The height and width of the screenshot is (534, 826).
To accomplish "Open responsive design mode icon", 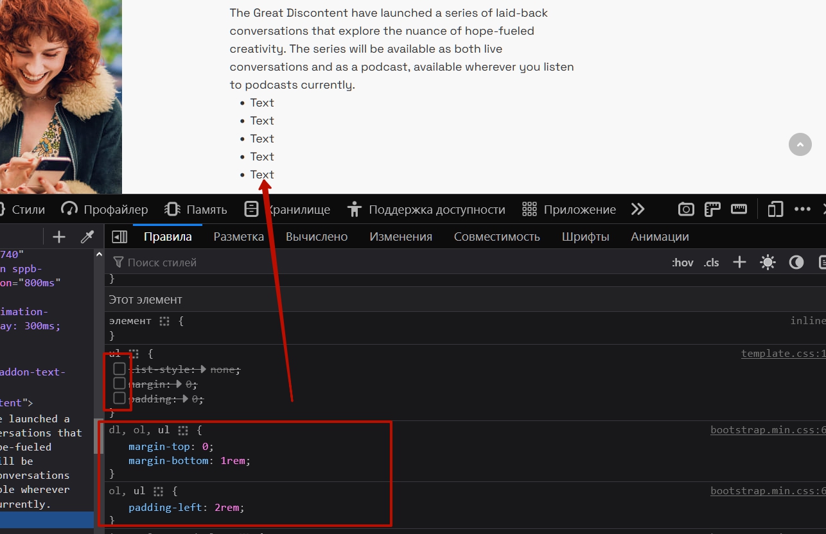I will pyautogui.click(x=776, y=209).
